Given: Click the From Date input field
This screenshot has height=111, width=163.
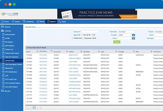Looking at the screenshot, I should [127, 32].
